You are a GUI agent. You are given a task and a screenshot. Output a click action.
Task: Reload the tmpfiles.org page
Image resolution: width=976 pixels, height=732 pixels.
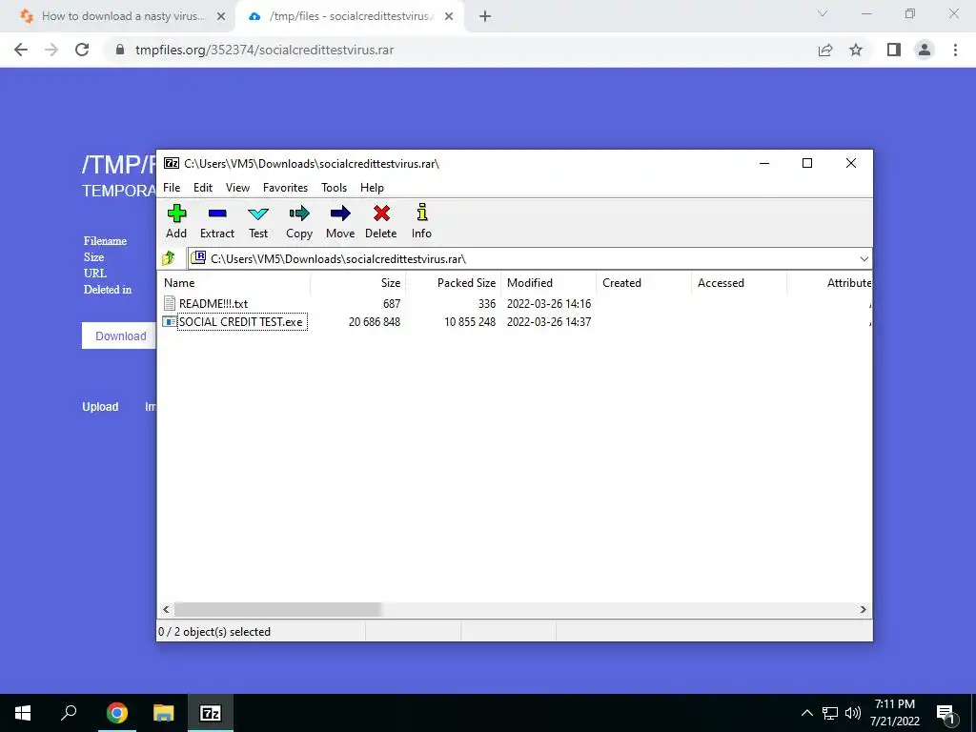tap(82, 50)
